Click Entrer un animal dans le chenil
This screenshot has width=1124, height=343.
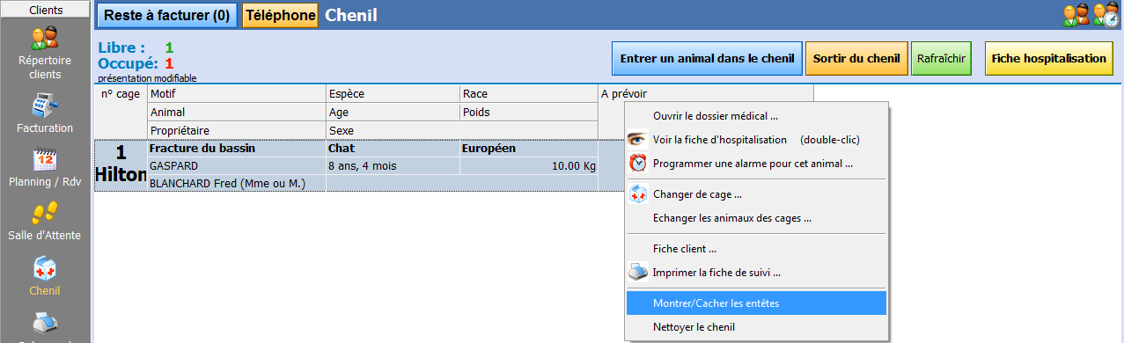pos(708,58)
